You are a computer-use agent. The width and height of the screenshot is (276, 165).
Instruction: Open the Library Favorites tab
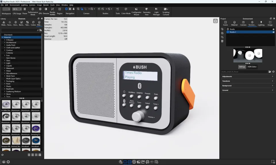pyautogui.click(x=10, y=23)
